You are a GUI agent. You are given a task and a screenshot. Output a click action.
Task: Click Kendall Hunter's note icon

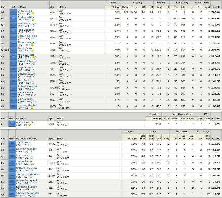pyautogui.click(x=32, y=107)
